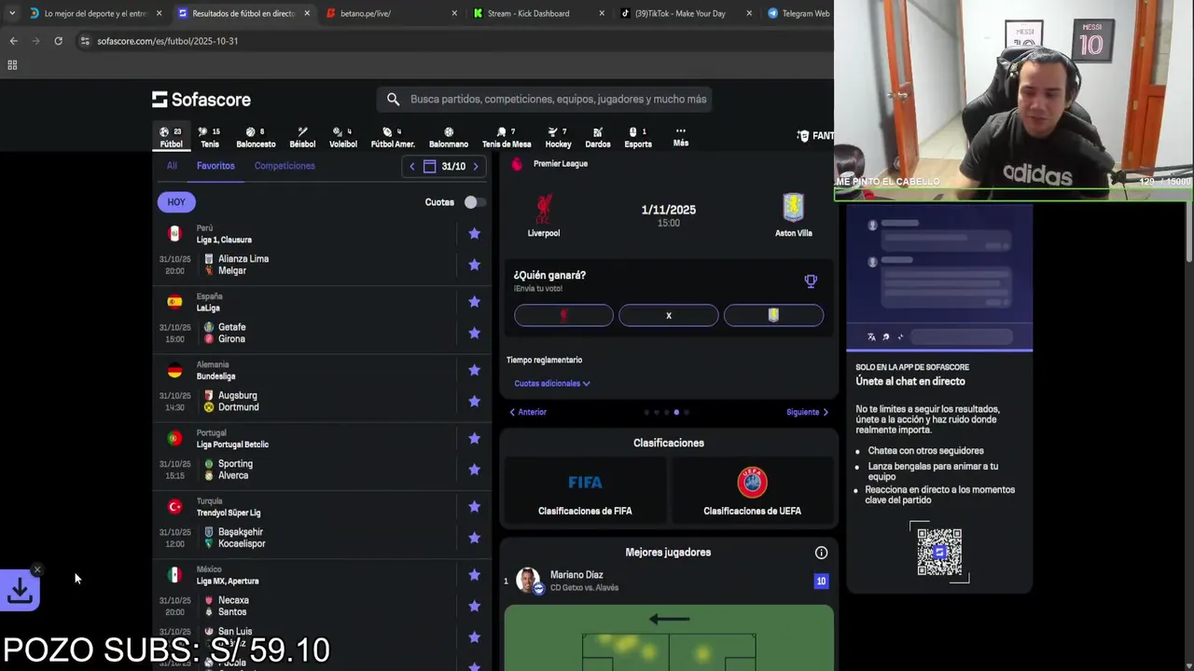Open the Baloncesto sport category

coord(256,137)
